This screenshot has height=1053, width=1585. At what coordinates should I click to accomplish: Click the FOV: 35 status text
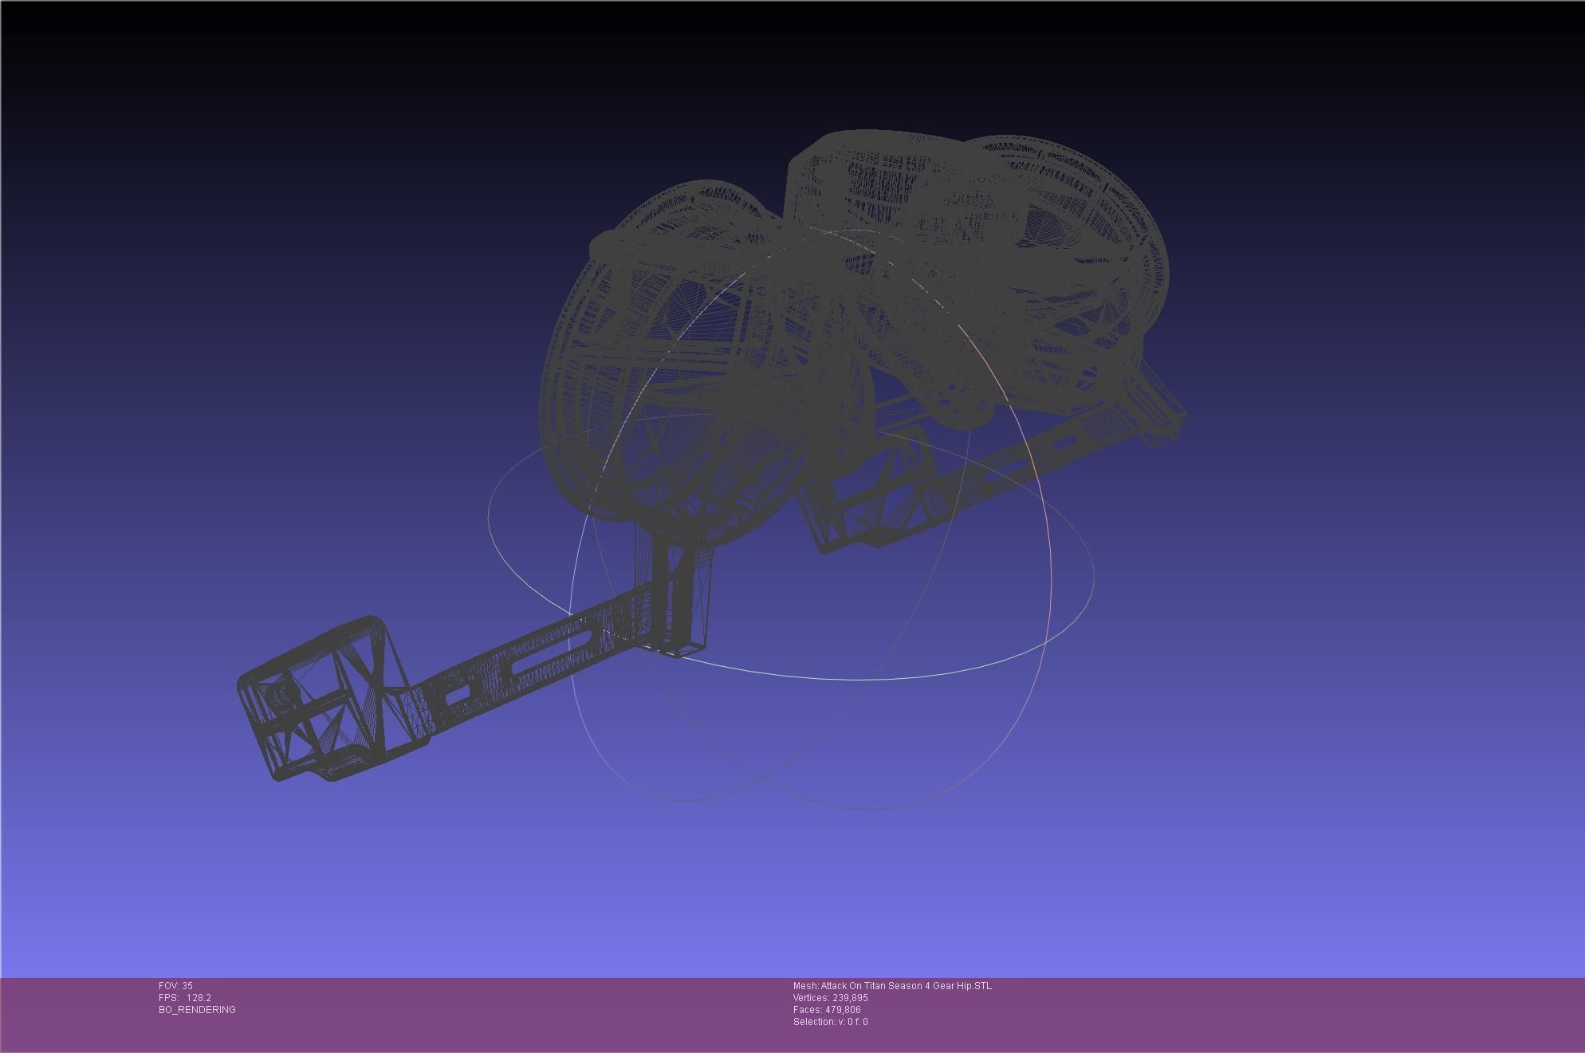[x=175, y=986]
